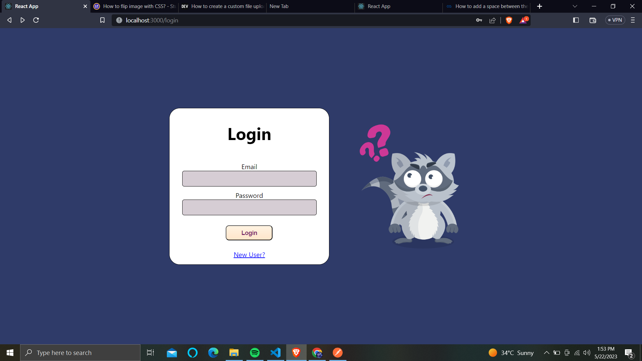Open Visual Studio Code from the taskbar

(x=276, y=352)
